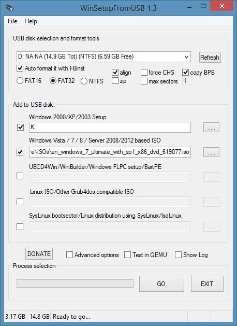Click the Ready to go... status text
237x326 pixels.
pos(71,317)
